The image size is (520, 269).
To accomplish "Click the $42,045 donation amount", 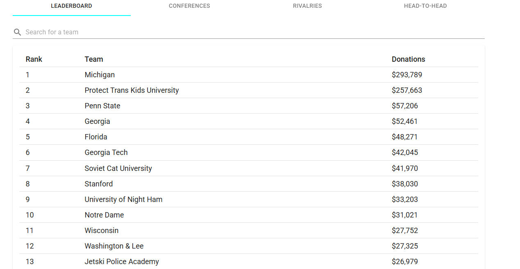I will click(405, 152).
